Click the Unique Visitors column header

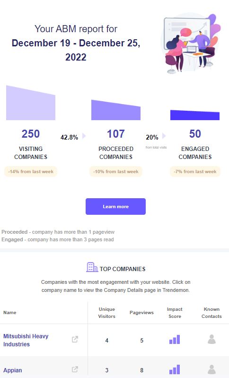pyautogui.click(x=107, y=312)
